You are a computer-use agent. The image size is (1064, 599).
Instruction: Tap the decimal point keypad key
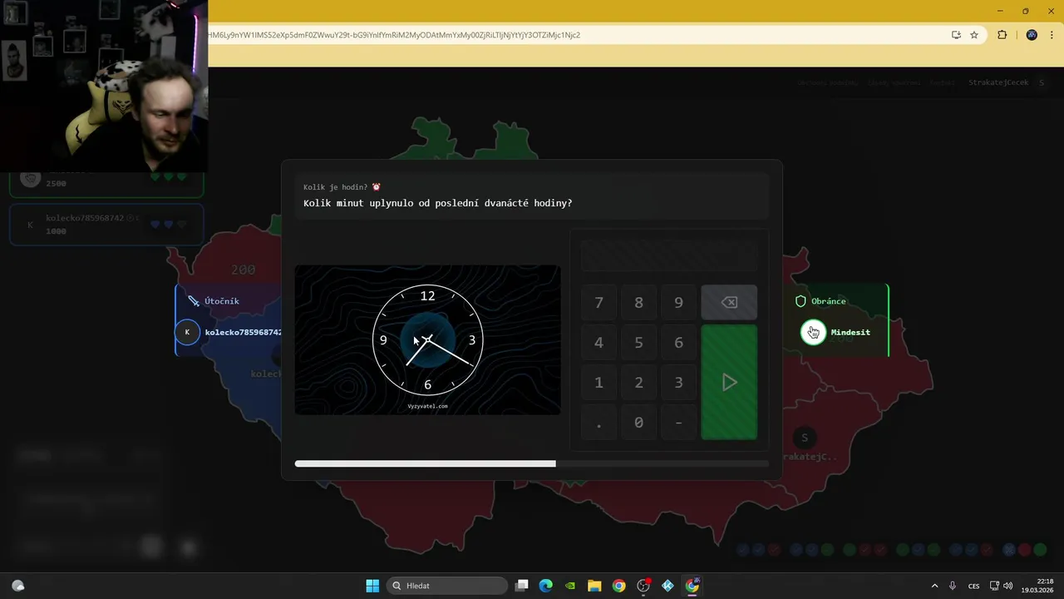598,423
